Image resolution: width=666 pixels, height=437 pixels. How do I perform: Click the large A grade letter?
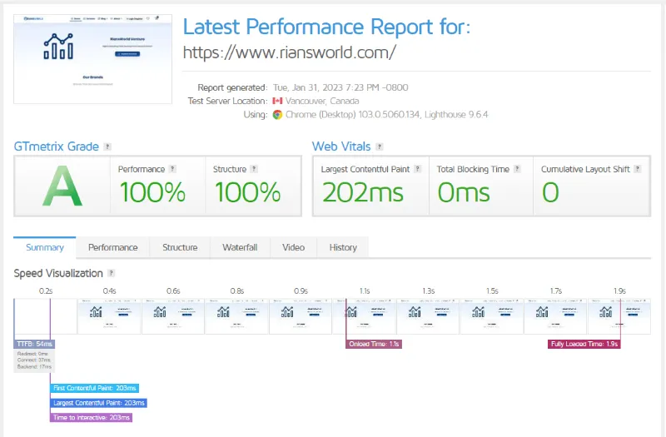tap(62, 186)
